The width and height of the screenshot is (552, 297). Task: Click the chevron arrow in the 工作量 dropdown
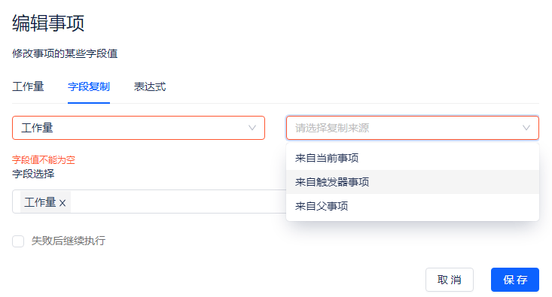click(252, 128)
